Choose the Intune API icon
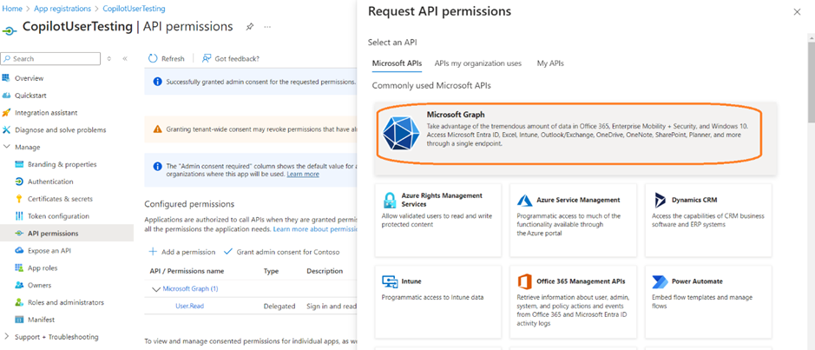815x350 pixels. coord(390,282)
